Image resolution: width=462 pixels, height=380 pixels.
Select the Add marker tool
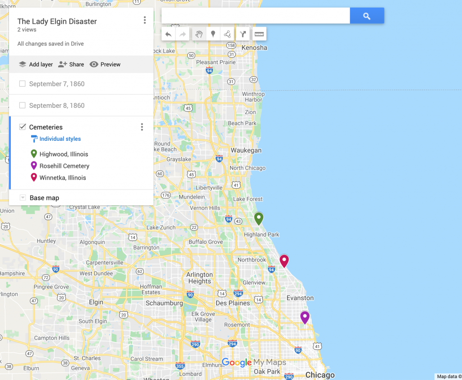tap(213, 34)
